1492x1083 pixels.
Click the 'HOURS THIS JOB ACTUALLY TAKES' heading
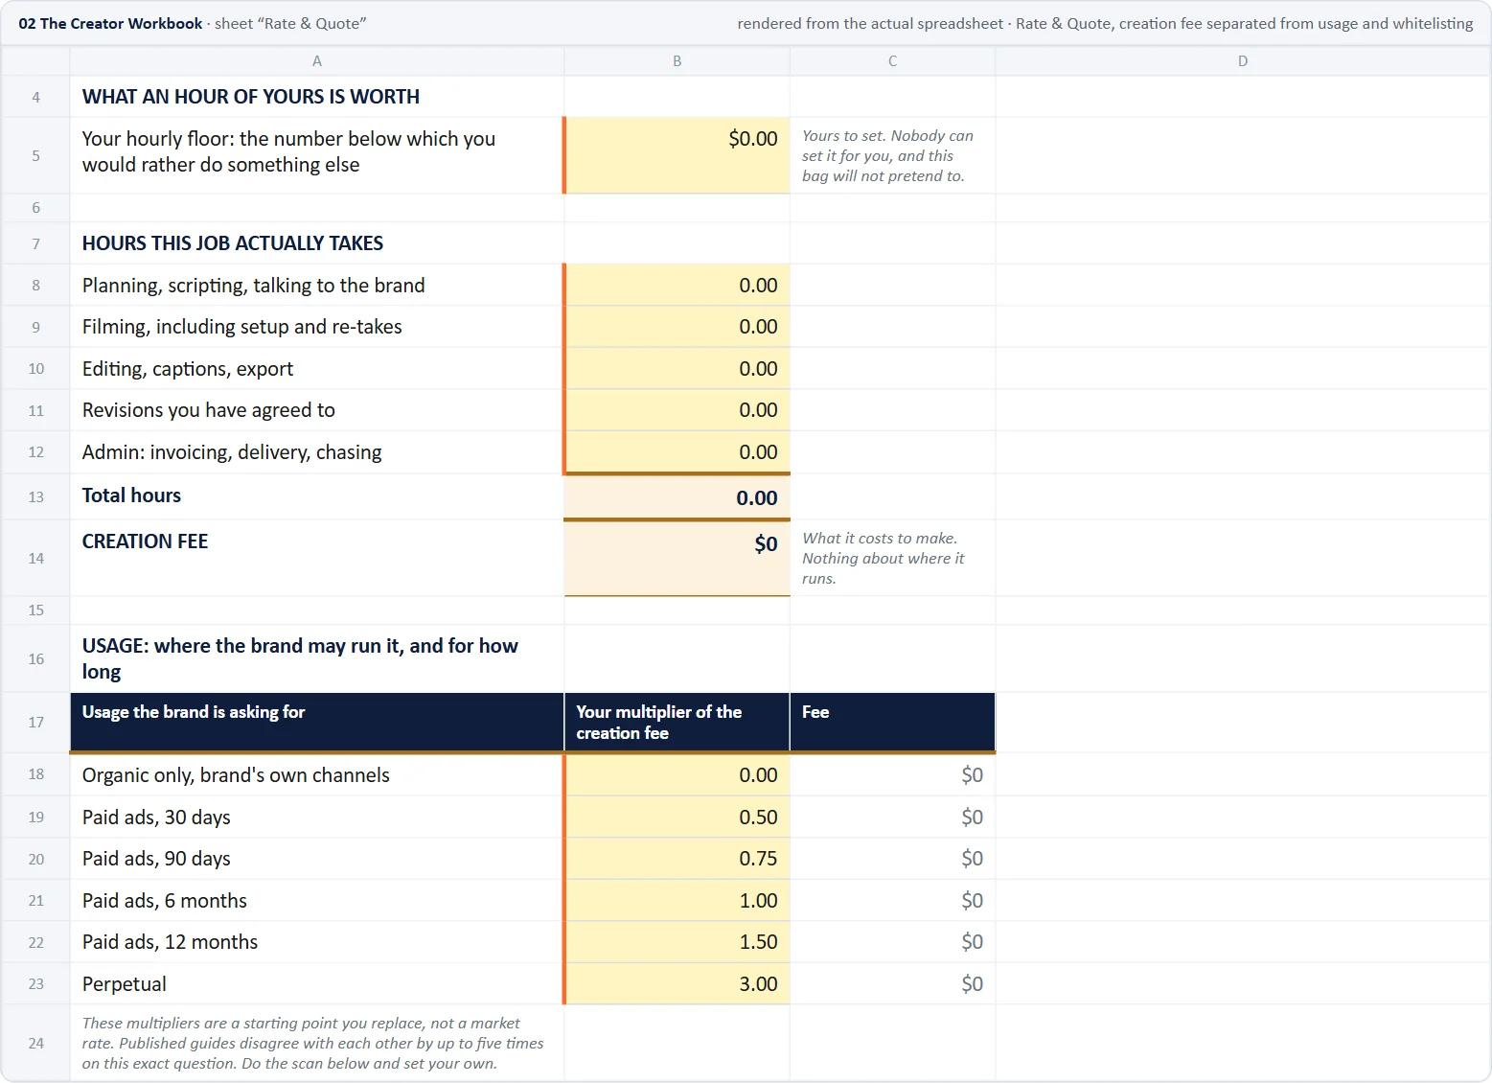[x=233, y=243]
